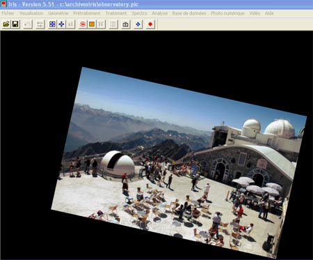
Task: Open the Prétraitement menu
Action: tap(87, 13)
